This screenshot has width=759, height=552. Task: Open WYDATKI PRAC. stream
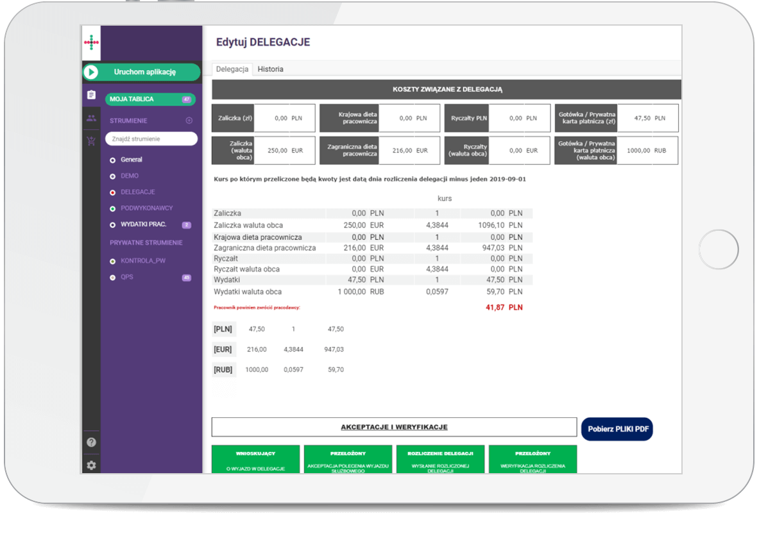pyautogui.click(x=143, y=224)
